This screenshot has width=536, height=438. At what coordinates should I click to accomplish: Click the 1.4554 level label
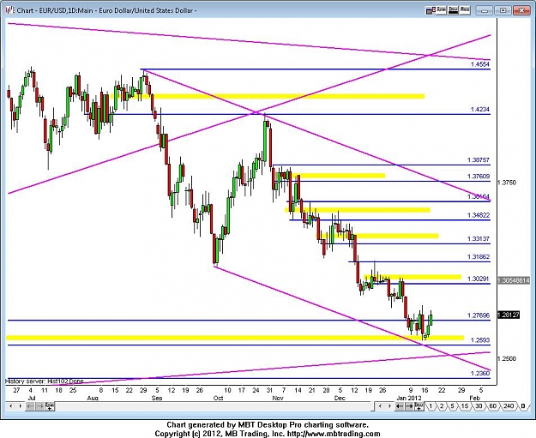point(480,64)
